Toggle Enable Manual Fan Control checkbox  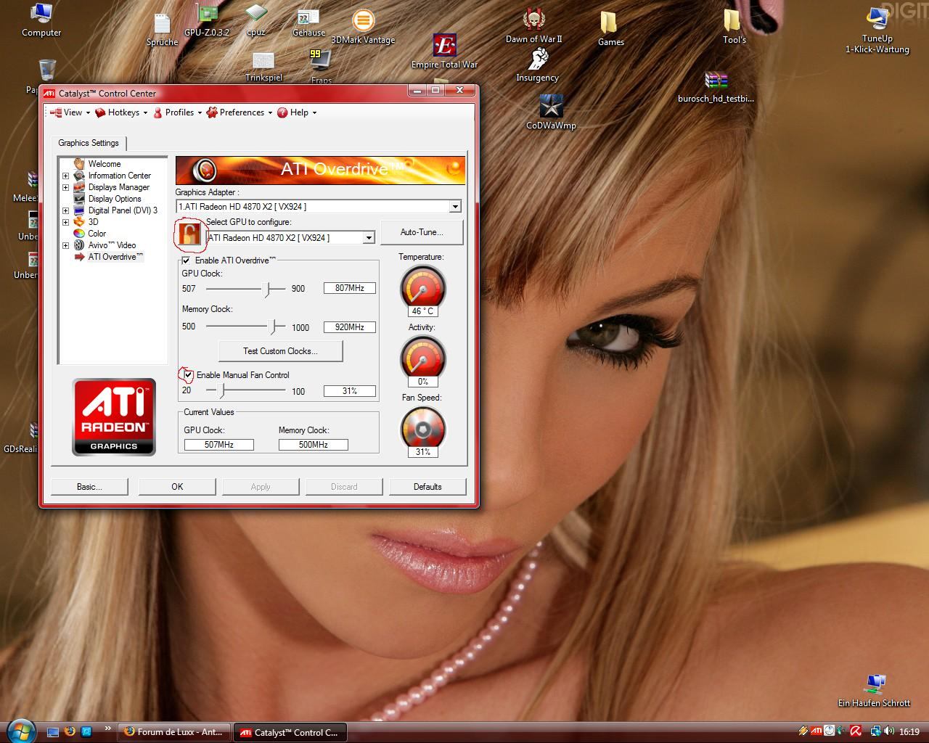tap(189, 375)
